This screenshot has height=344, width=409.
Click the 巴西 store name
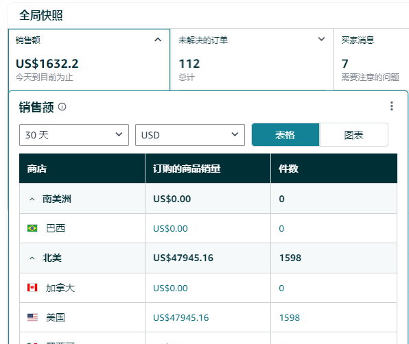pos(56,228)
